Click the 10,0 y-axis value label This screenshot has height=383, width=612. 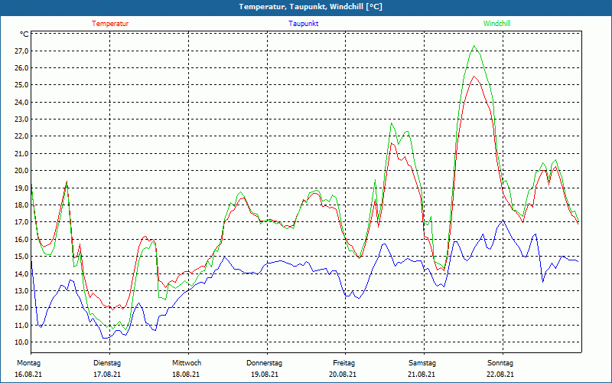21,342
